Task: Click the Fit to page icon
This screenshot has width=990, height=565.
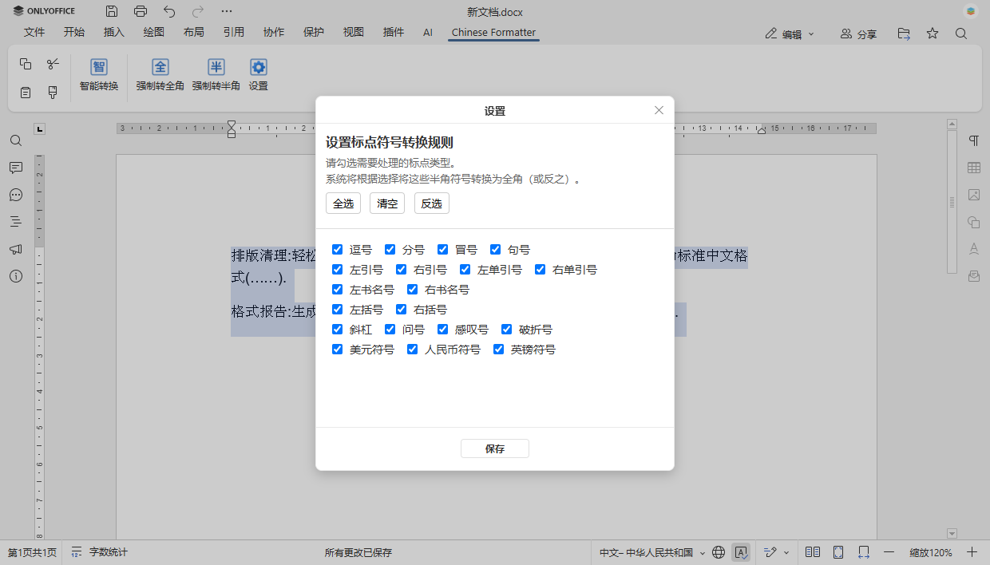Action: tap(838, 552)
